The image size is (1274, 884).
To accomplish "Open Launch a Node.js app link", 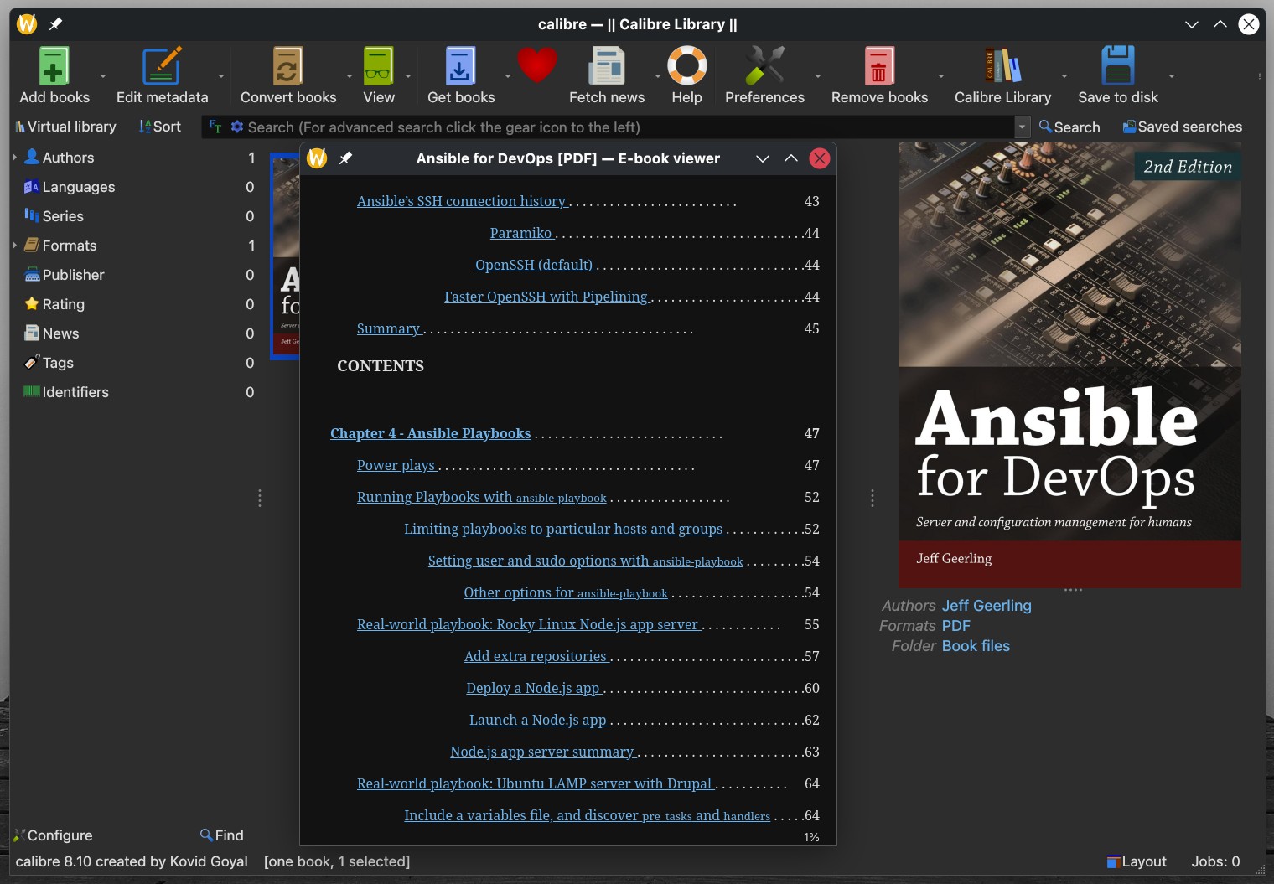I will tap(537, 720).
